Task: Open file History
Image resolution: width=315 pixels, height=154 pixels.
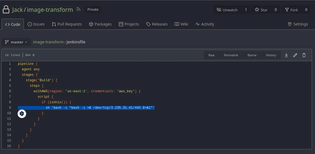Action: (271, 55)
